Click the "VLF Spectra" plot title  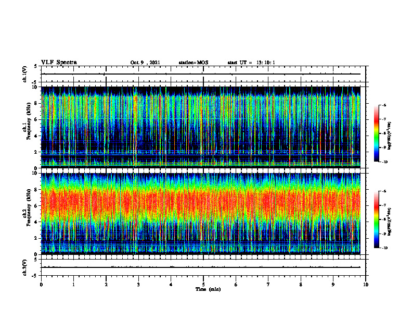tap(59, 62)
